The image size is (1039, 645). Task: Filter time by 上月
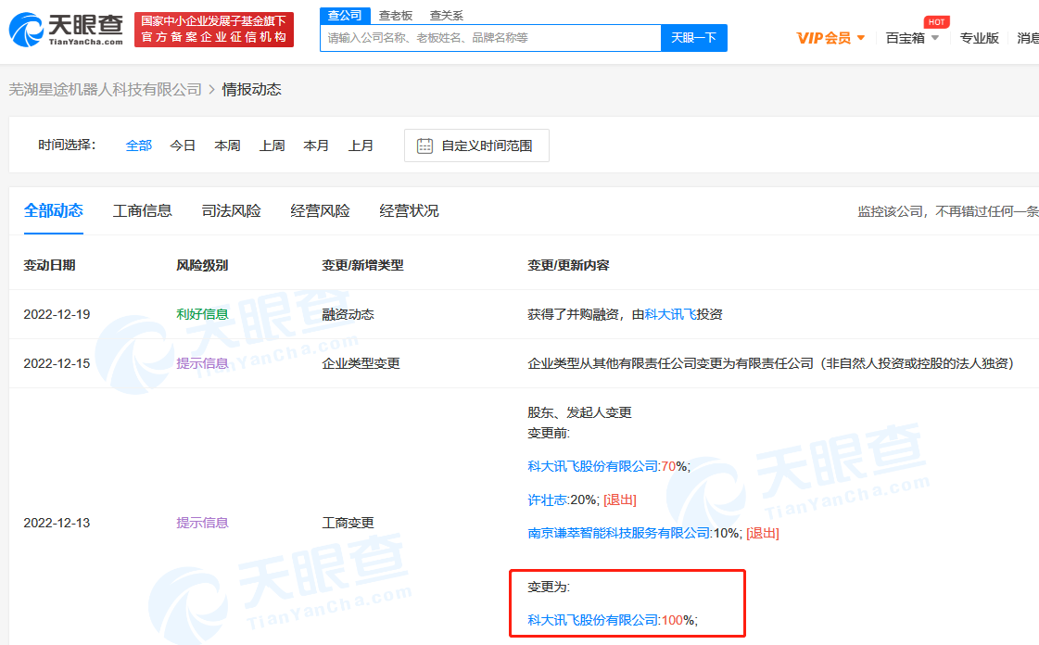pyautogui.click(x=361, y=145)
